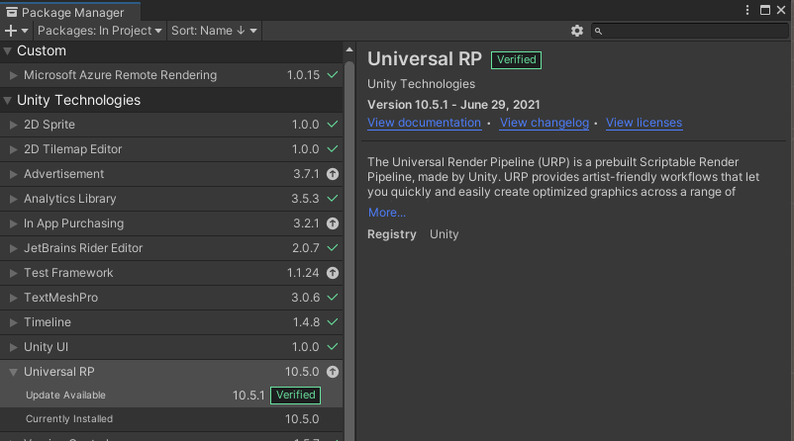This screenshot has height=441, width=794.
Task: Click the Advertisement version 3.7.1 text
Action: click(306, 174)
